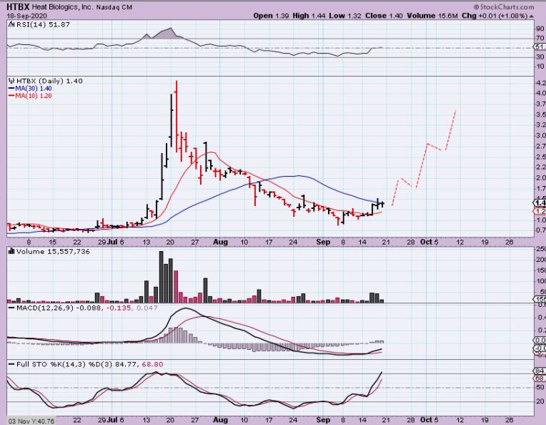The width and height of the screenshot is (546, 425).
Task: Click the red MA(10) 1.20 legend
Action: [x=30, y=96]
